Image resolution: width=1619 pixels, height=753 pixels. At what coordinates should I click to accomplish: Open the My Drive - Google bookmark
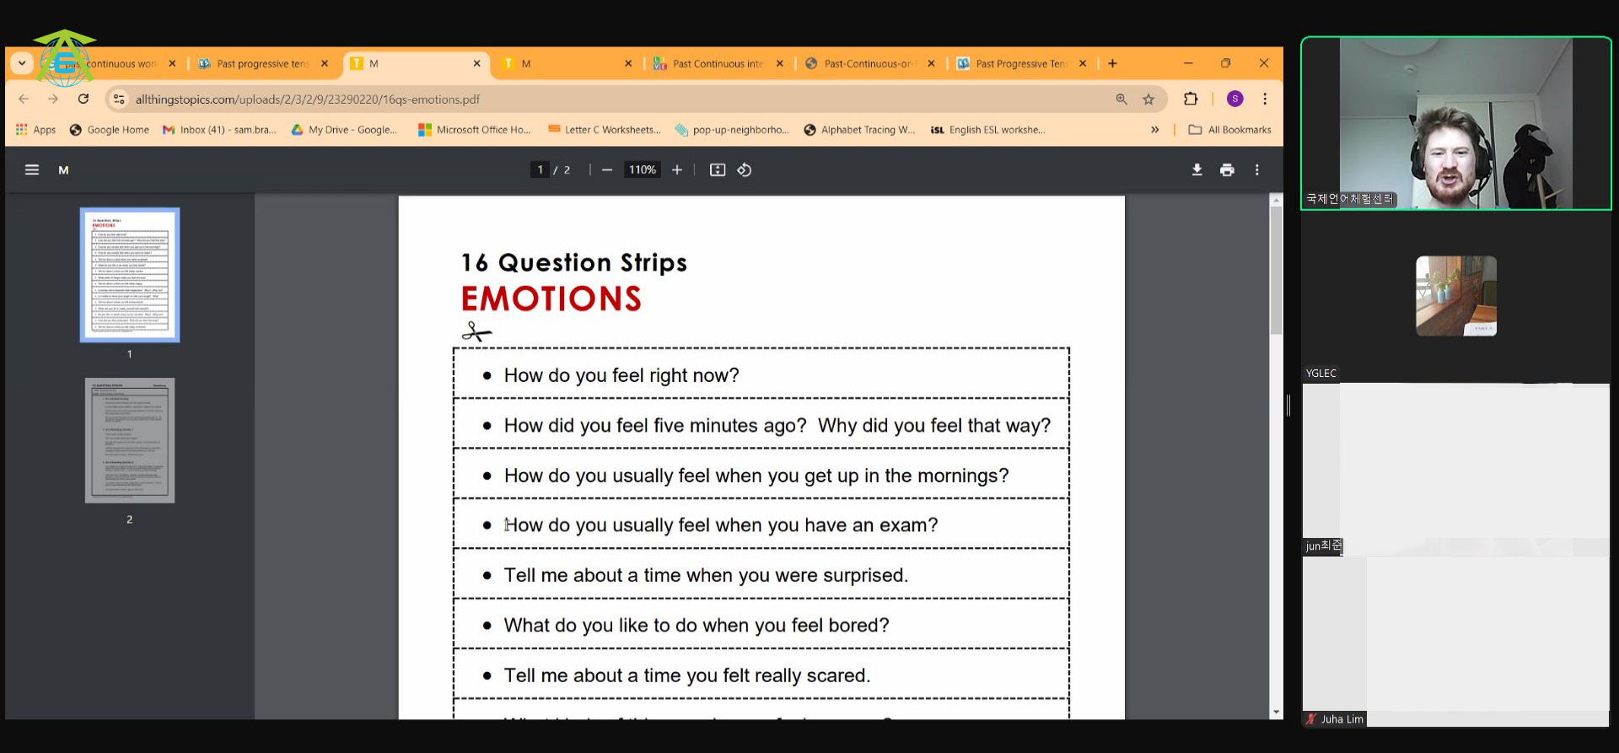pos(344,130)
